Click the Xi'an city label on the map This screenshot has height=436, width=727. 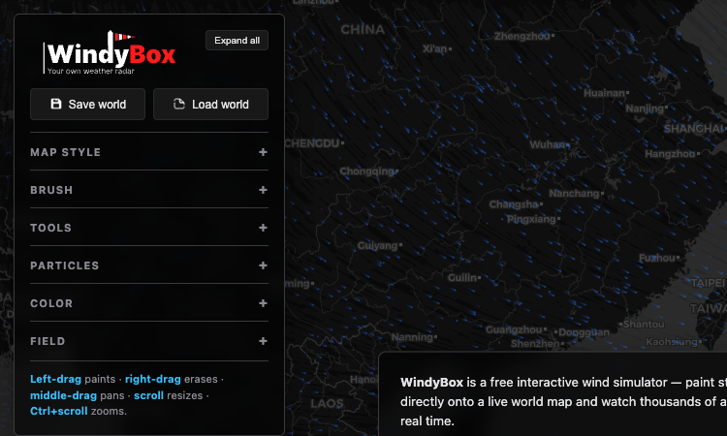coord(435,48)
